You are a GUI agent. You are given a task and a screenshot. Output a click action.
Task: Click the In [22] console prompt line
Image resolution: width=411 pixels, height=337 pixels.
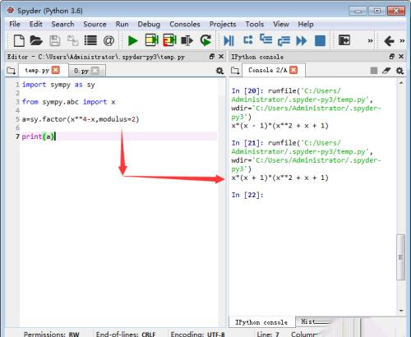247,195
